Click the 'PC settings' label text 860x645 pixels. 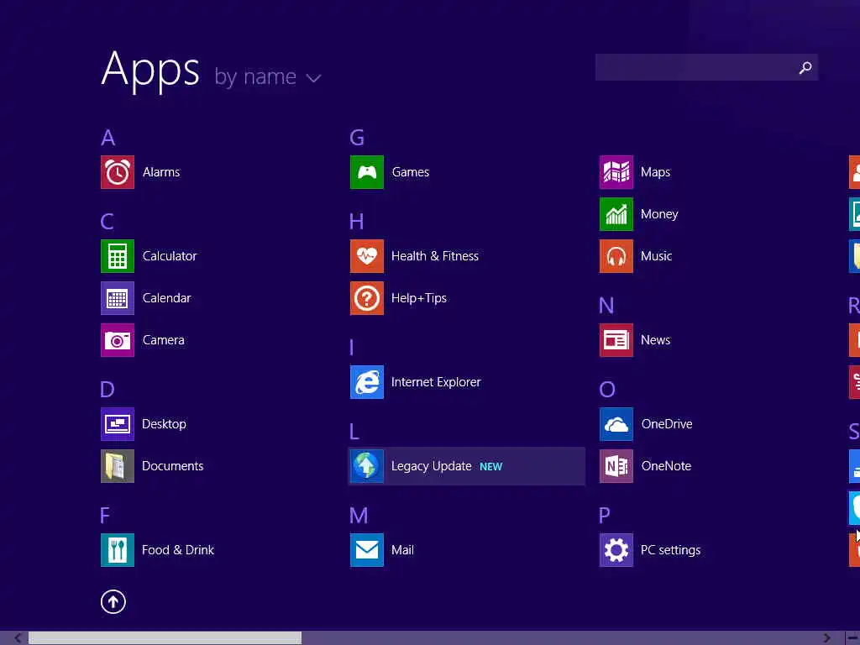pyautogui.click(x=671, y=550)
